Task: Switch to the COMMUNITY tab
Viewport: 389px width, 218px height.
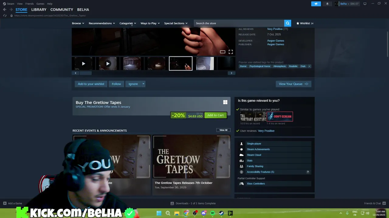Action: [62, 10]
